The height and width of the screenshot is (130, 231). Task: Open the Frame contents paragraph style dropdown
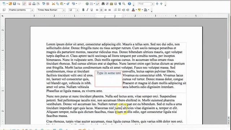point(32,10)
